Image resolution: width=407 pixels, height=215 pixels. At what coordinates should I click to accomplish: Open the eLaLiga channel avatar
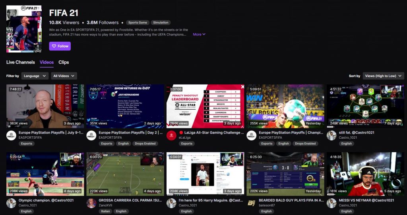(x=171, y=136)
